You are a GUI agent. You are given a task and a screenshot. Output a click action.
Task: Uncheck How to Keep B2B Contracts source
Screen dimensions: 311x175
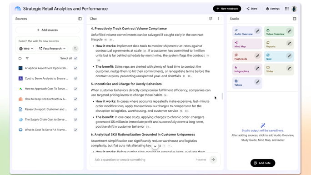75,99
